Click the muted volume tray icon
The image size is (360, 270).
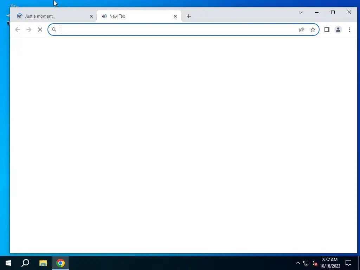tap(314, 263)
